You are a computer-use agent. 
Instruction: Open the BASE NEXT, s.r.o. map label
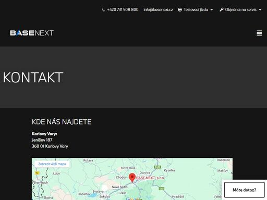click(150, 178)
